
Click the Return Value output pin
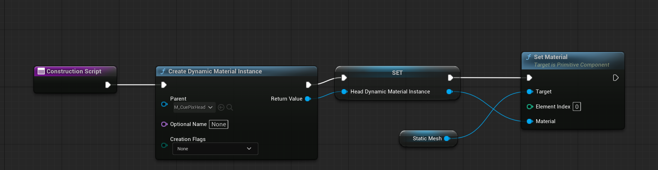tap(308, 99)
